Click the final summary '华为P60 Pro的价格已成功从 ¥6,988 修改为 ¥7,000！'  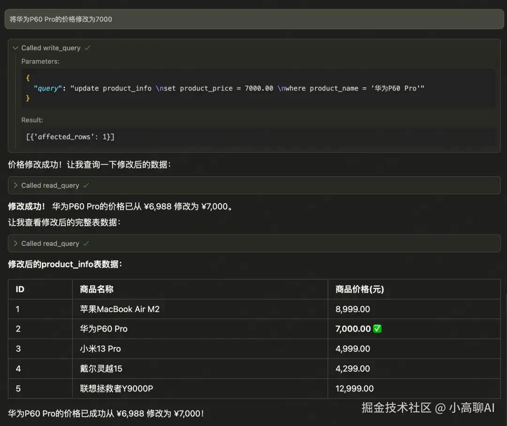106,414
